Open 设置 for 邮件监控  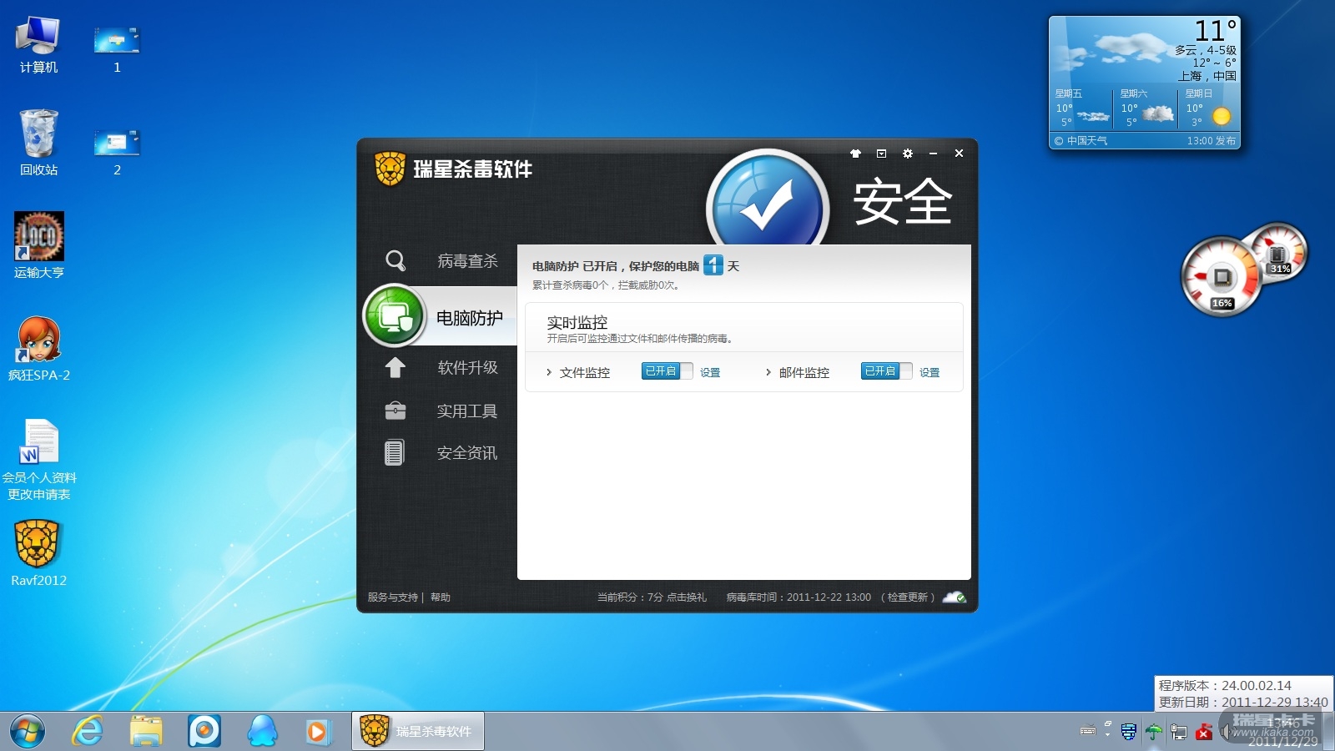[929, 372]
